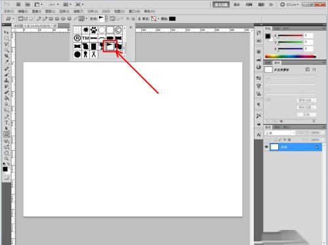Open the Window menu
328x245 pixels.
(134, 11)
